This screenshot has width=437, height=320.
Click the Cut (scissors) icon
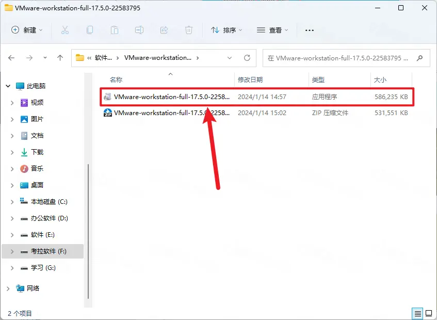pyautogui.click(x=65, y=30)
